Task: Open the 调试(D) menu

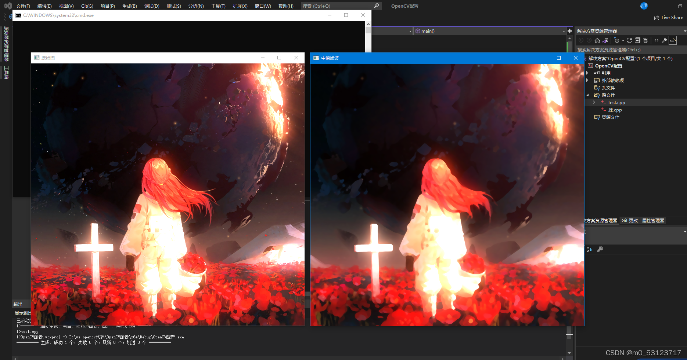Action: pyautogui.click(x=152, y=6)
